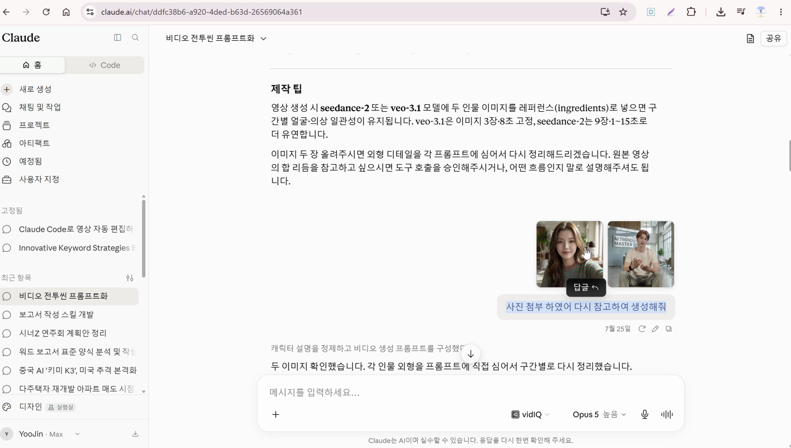
Task: Click the purple pen extension icon
Action: 671,12
